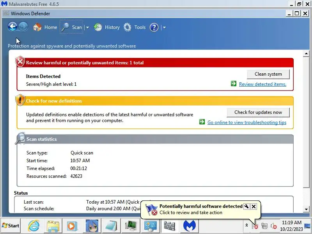Image resolution: width=312 pixels, height=234 pixels.
Task: Click the red shield alert icon
Action: pos(20,62)
